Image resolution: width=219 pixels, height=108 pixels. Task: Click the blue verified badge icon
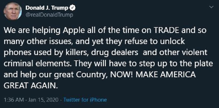pos(73,8)
